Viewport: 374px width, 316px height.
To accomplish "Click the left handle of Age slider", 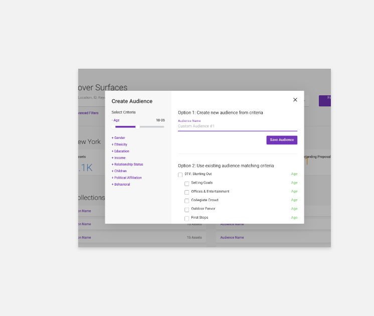I will (x=113, y=127).
